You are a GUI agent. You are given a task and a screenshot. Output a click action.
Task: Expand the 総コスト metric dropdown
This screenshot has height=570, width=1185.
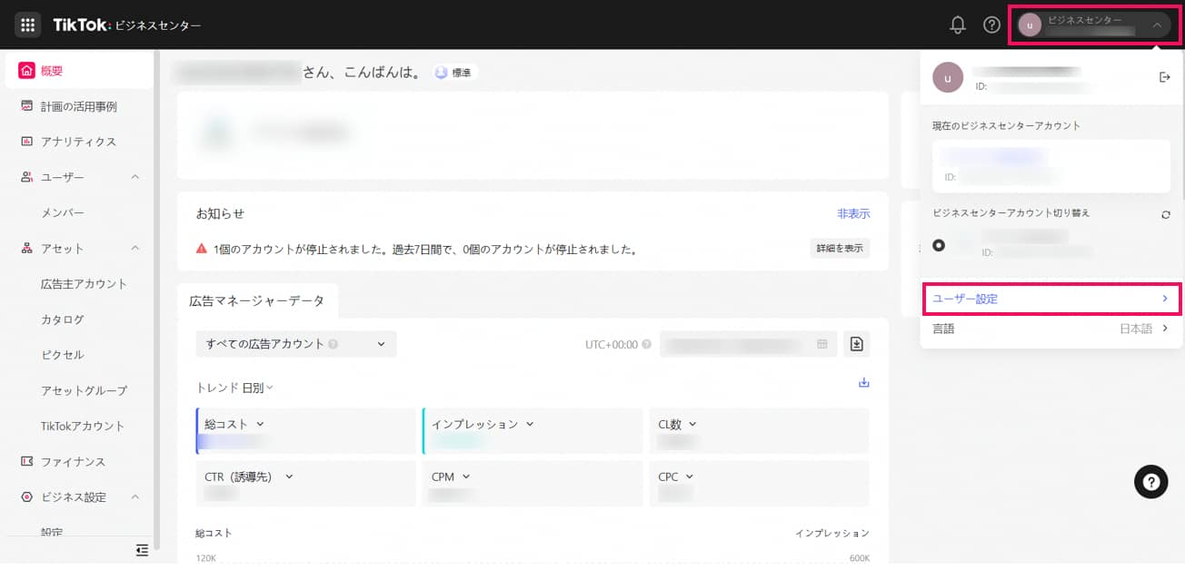[260, 424]
